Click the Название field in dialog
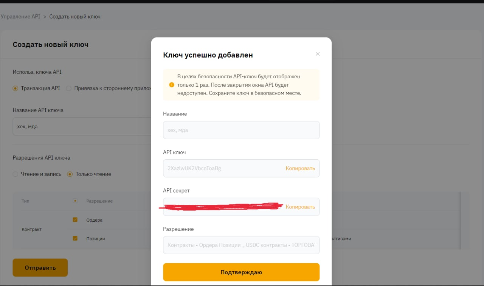The image size is (484, 286). tap(241, 130)
